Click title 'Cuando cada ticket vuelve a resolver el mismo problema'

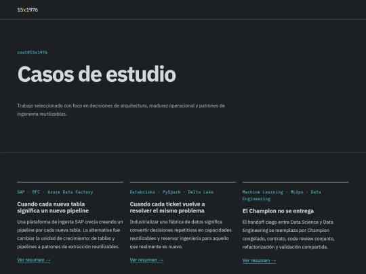167,208
